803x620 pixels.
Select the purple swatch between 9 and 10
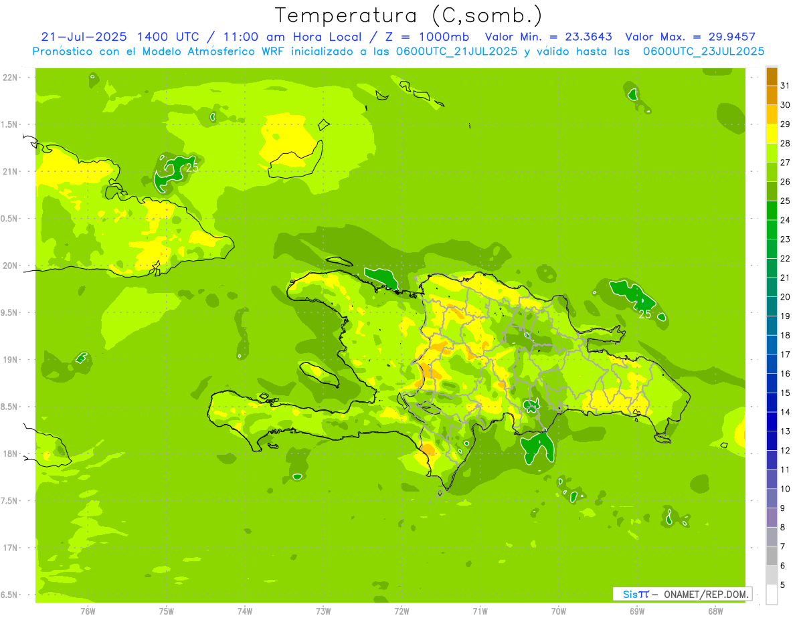coord(772,498)
